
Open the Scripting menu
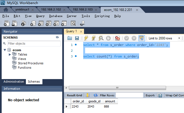click(x=102, y=16)
